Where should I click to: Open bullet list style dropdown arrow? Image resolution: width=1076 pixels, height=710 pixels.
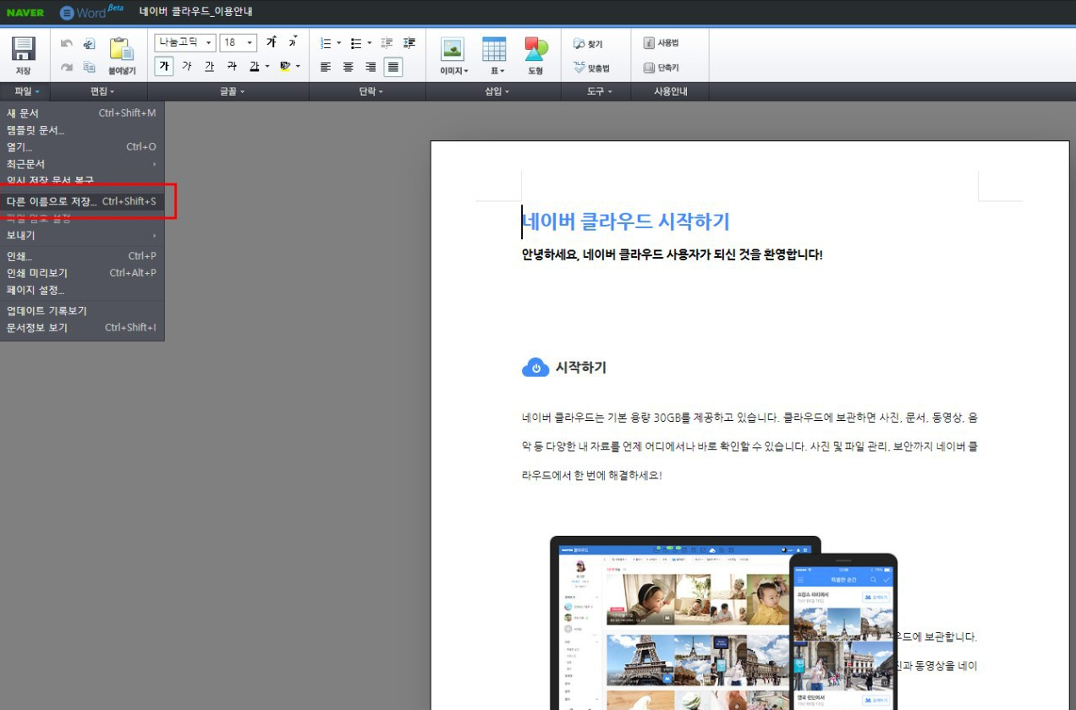pyautogui.click(x=369, y=43)
